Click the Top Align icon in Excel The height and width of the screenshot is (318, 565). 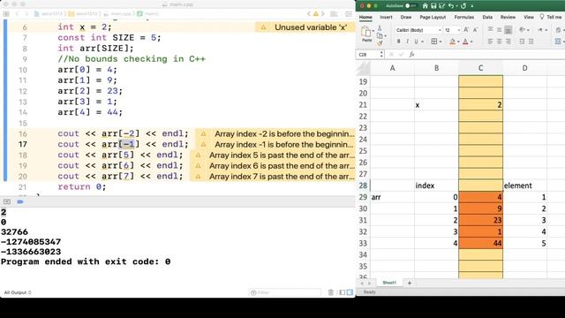[x=491, y=30]
